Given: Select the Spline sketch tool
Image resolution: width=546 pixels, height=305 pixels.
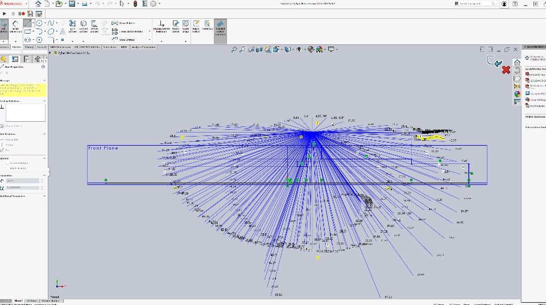Looking at the screenshot, I should pos(51,23).
